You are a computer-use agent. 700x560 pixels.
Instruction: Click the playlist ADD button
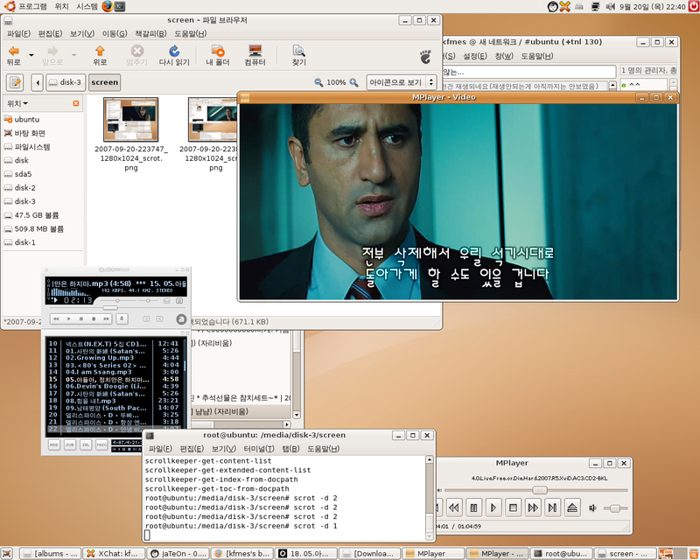[x=54, y=444]
